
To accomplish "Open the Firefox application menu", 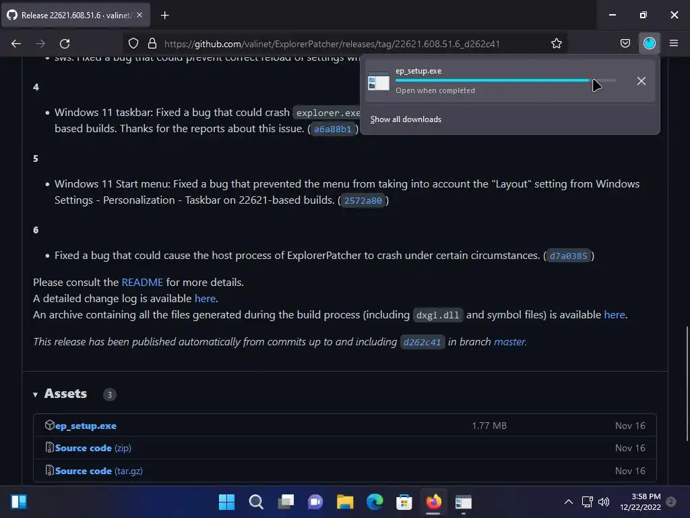I will (674, 43).
